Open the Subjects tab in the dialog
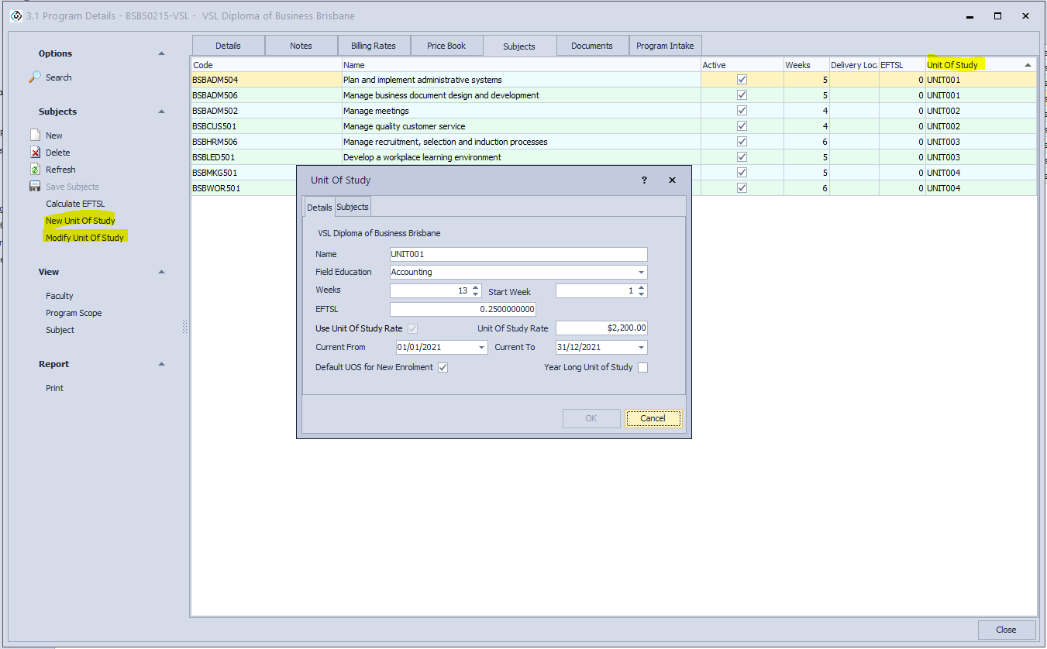Screen dimensions: 1047x649 click(x=353, y=207)
